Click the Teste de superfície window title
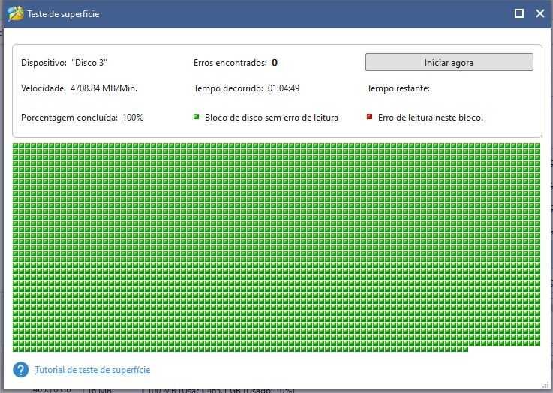The height and width of the screenshot is (393, 553). 63,14
